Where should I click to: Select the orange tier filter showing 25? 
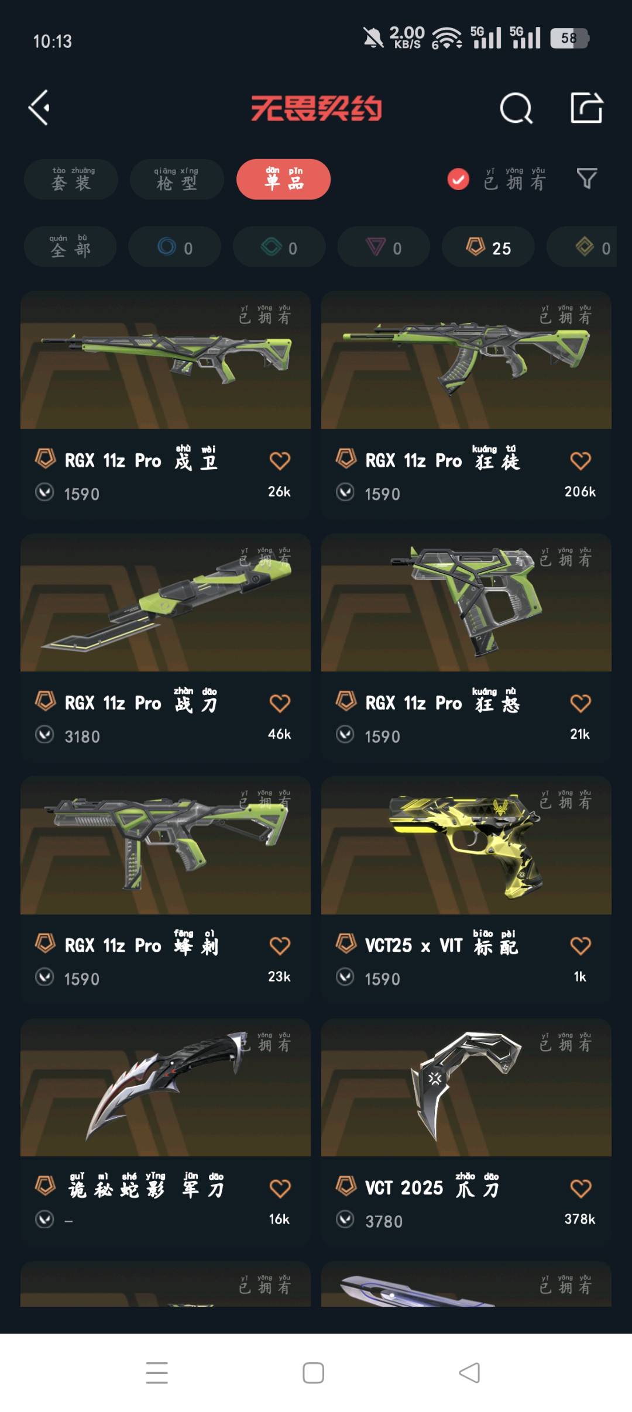488,247
